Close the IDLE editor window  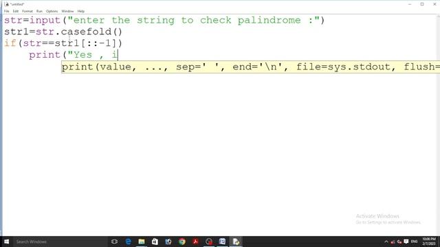(x=434, y=4)
